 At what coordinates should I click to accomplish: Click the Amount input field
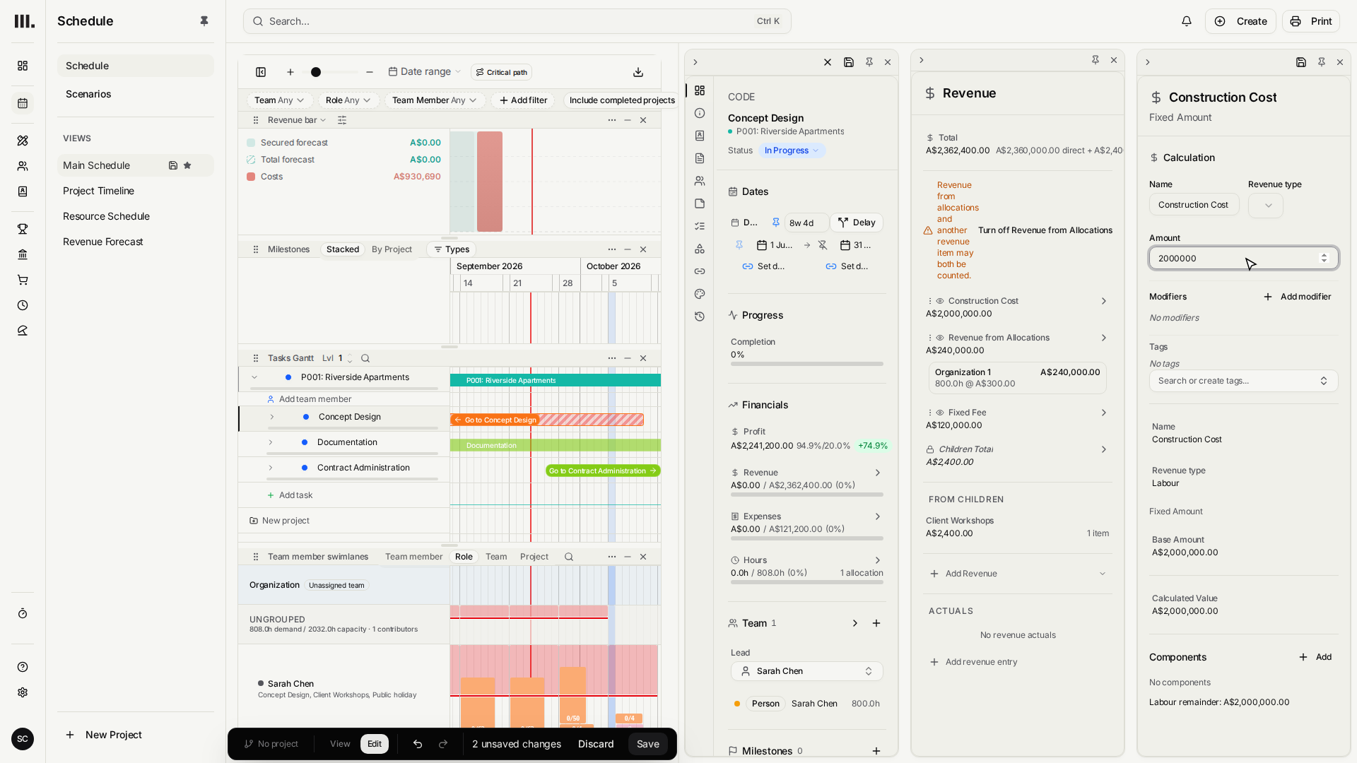(1244, 258)
